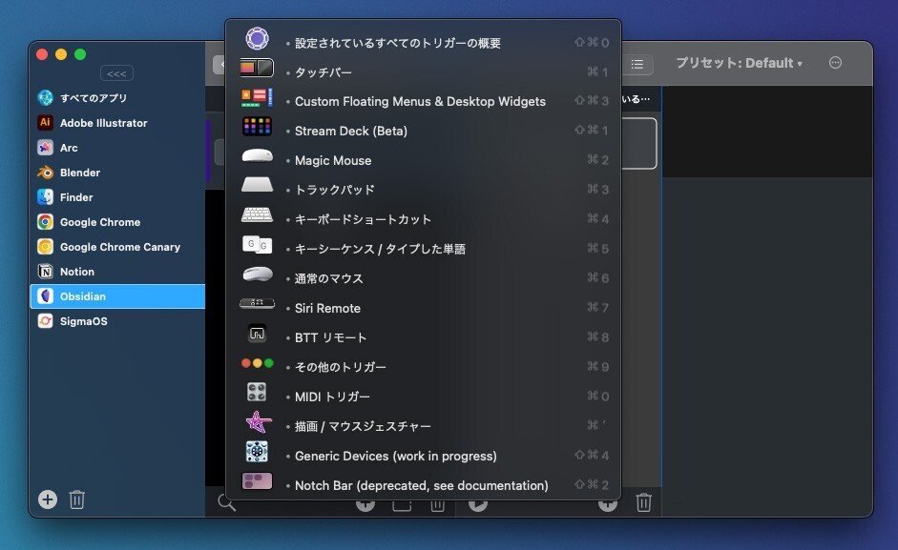Image resolution: width=898 pixels, height=550 pixels.
Task: Open the circled ellipsis options button
Action: point(836,63)
